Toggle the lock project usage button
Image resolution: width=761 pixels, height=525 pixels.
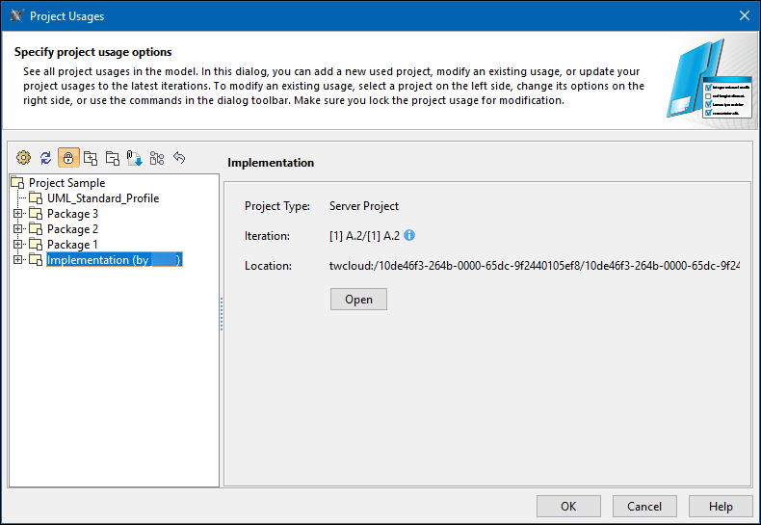[x=68, y=158]
